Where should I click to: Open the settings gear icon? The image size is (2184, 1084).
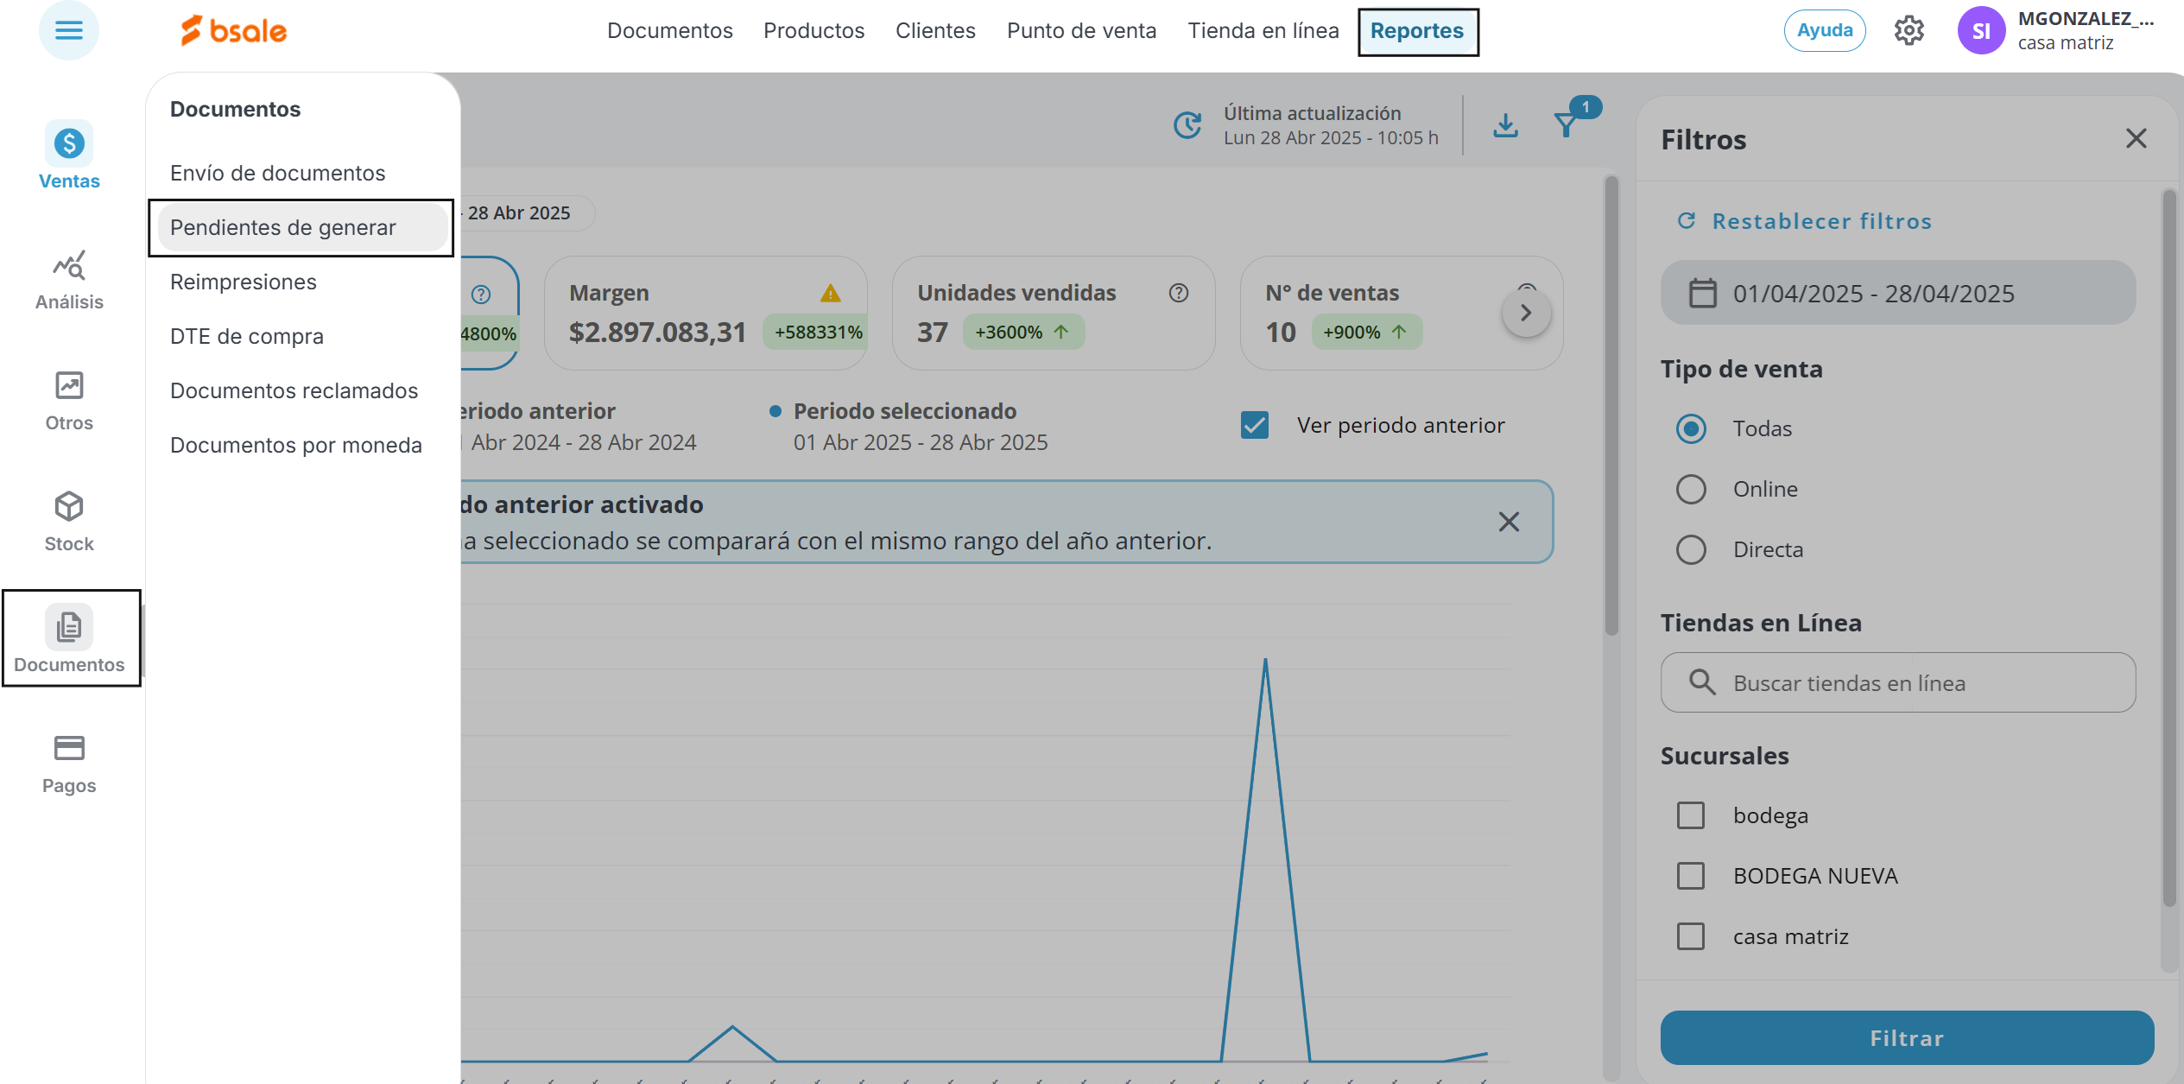(1909, 30)
